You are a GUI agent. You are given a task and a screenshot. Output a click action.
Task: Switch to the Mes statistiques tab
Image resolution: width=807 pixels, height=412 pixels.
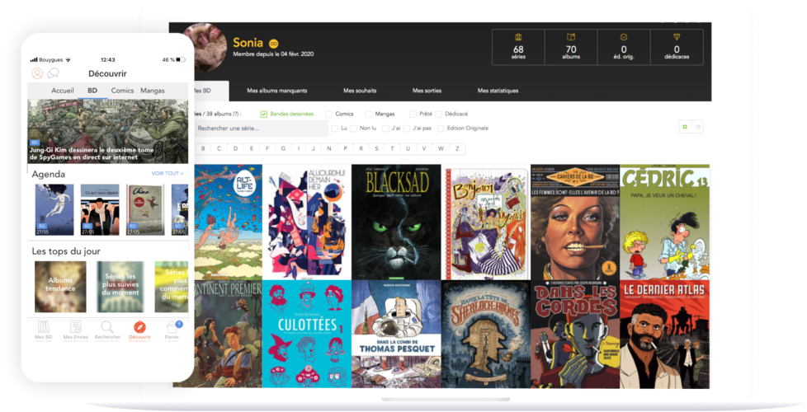498,91
